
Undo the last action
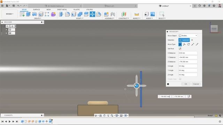(18, 6)
